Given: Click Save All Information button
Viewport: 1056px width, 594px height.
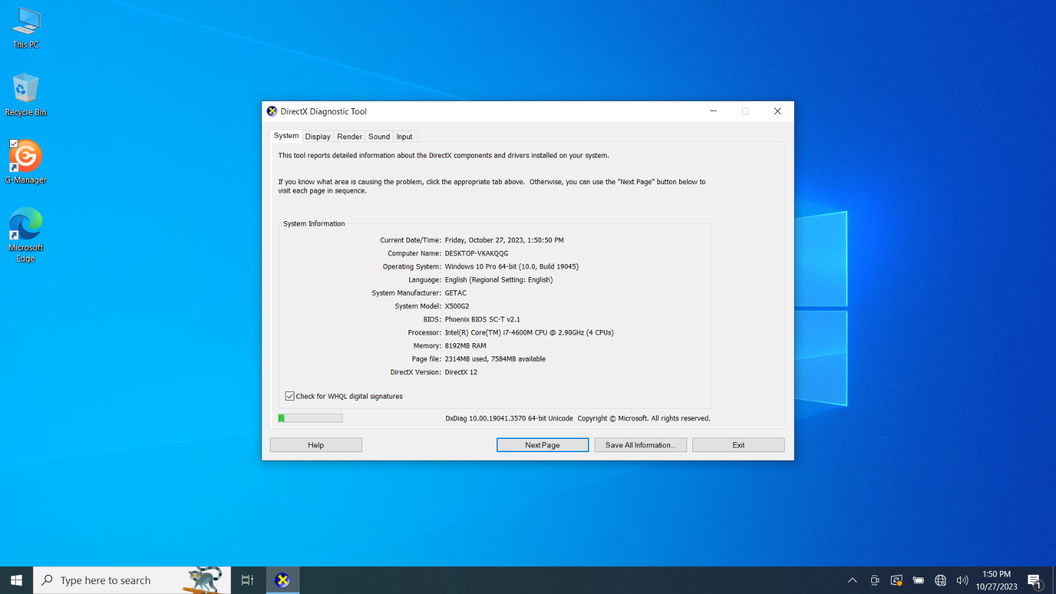Looking at the screenshot, I should click(640, 445).
